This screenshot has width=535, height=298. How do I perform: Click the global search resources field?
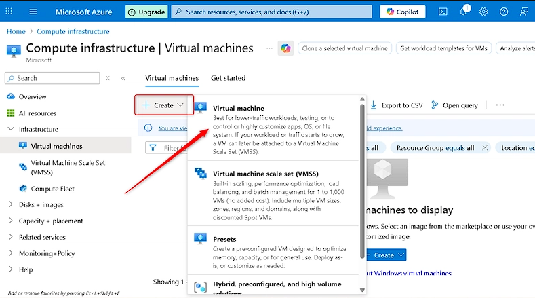[271, 12]
